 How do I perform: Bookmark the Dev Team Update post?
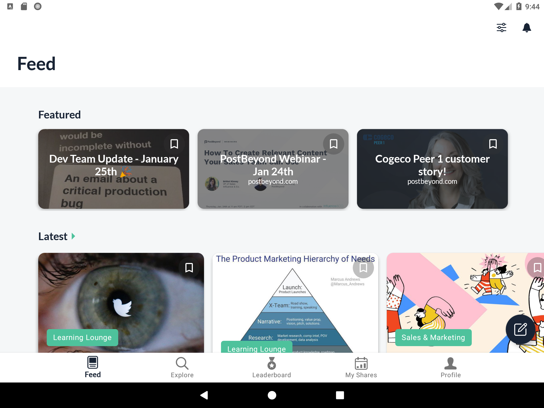coord(174,144)
